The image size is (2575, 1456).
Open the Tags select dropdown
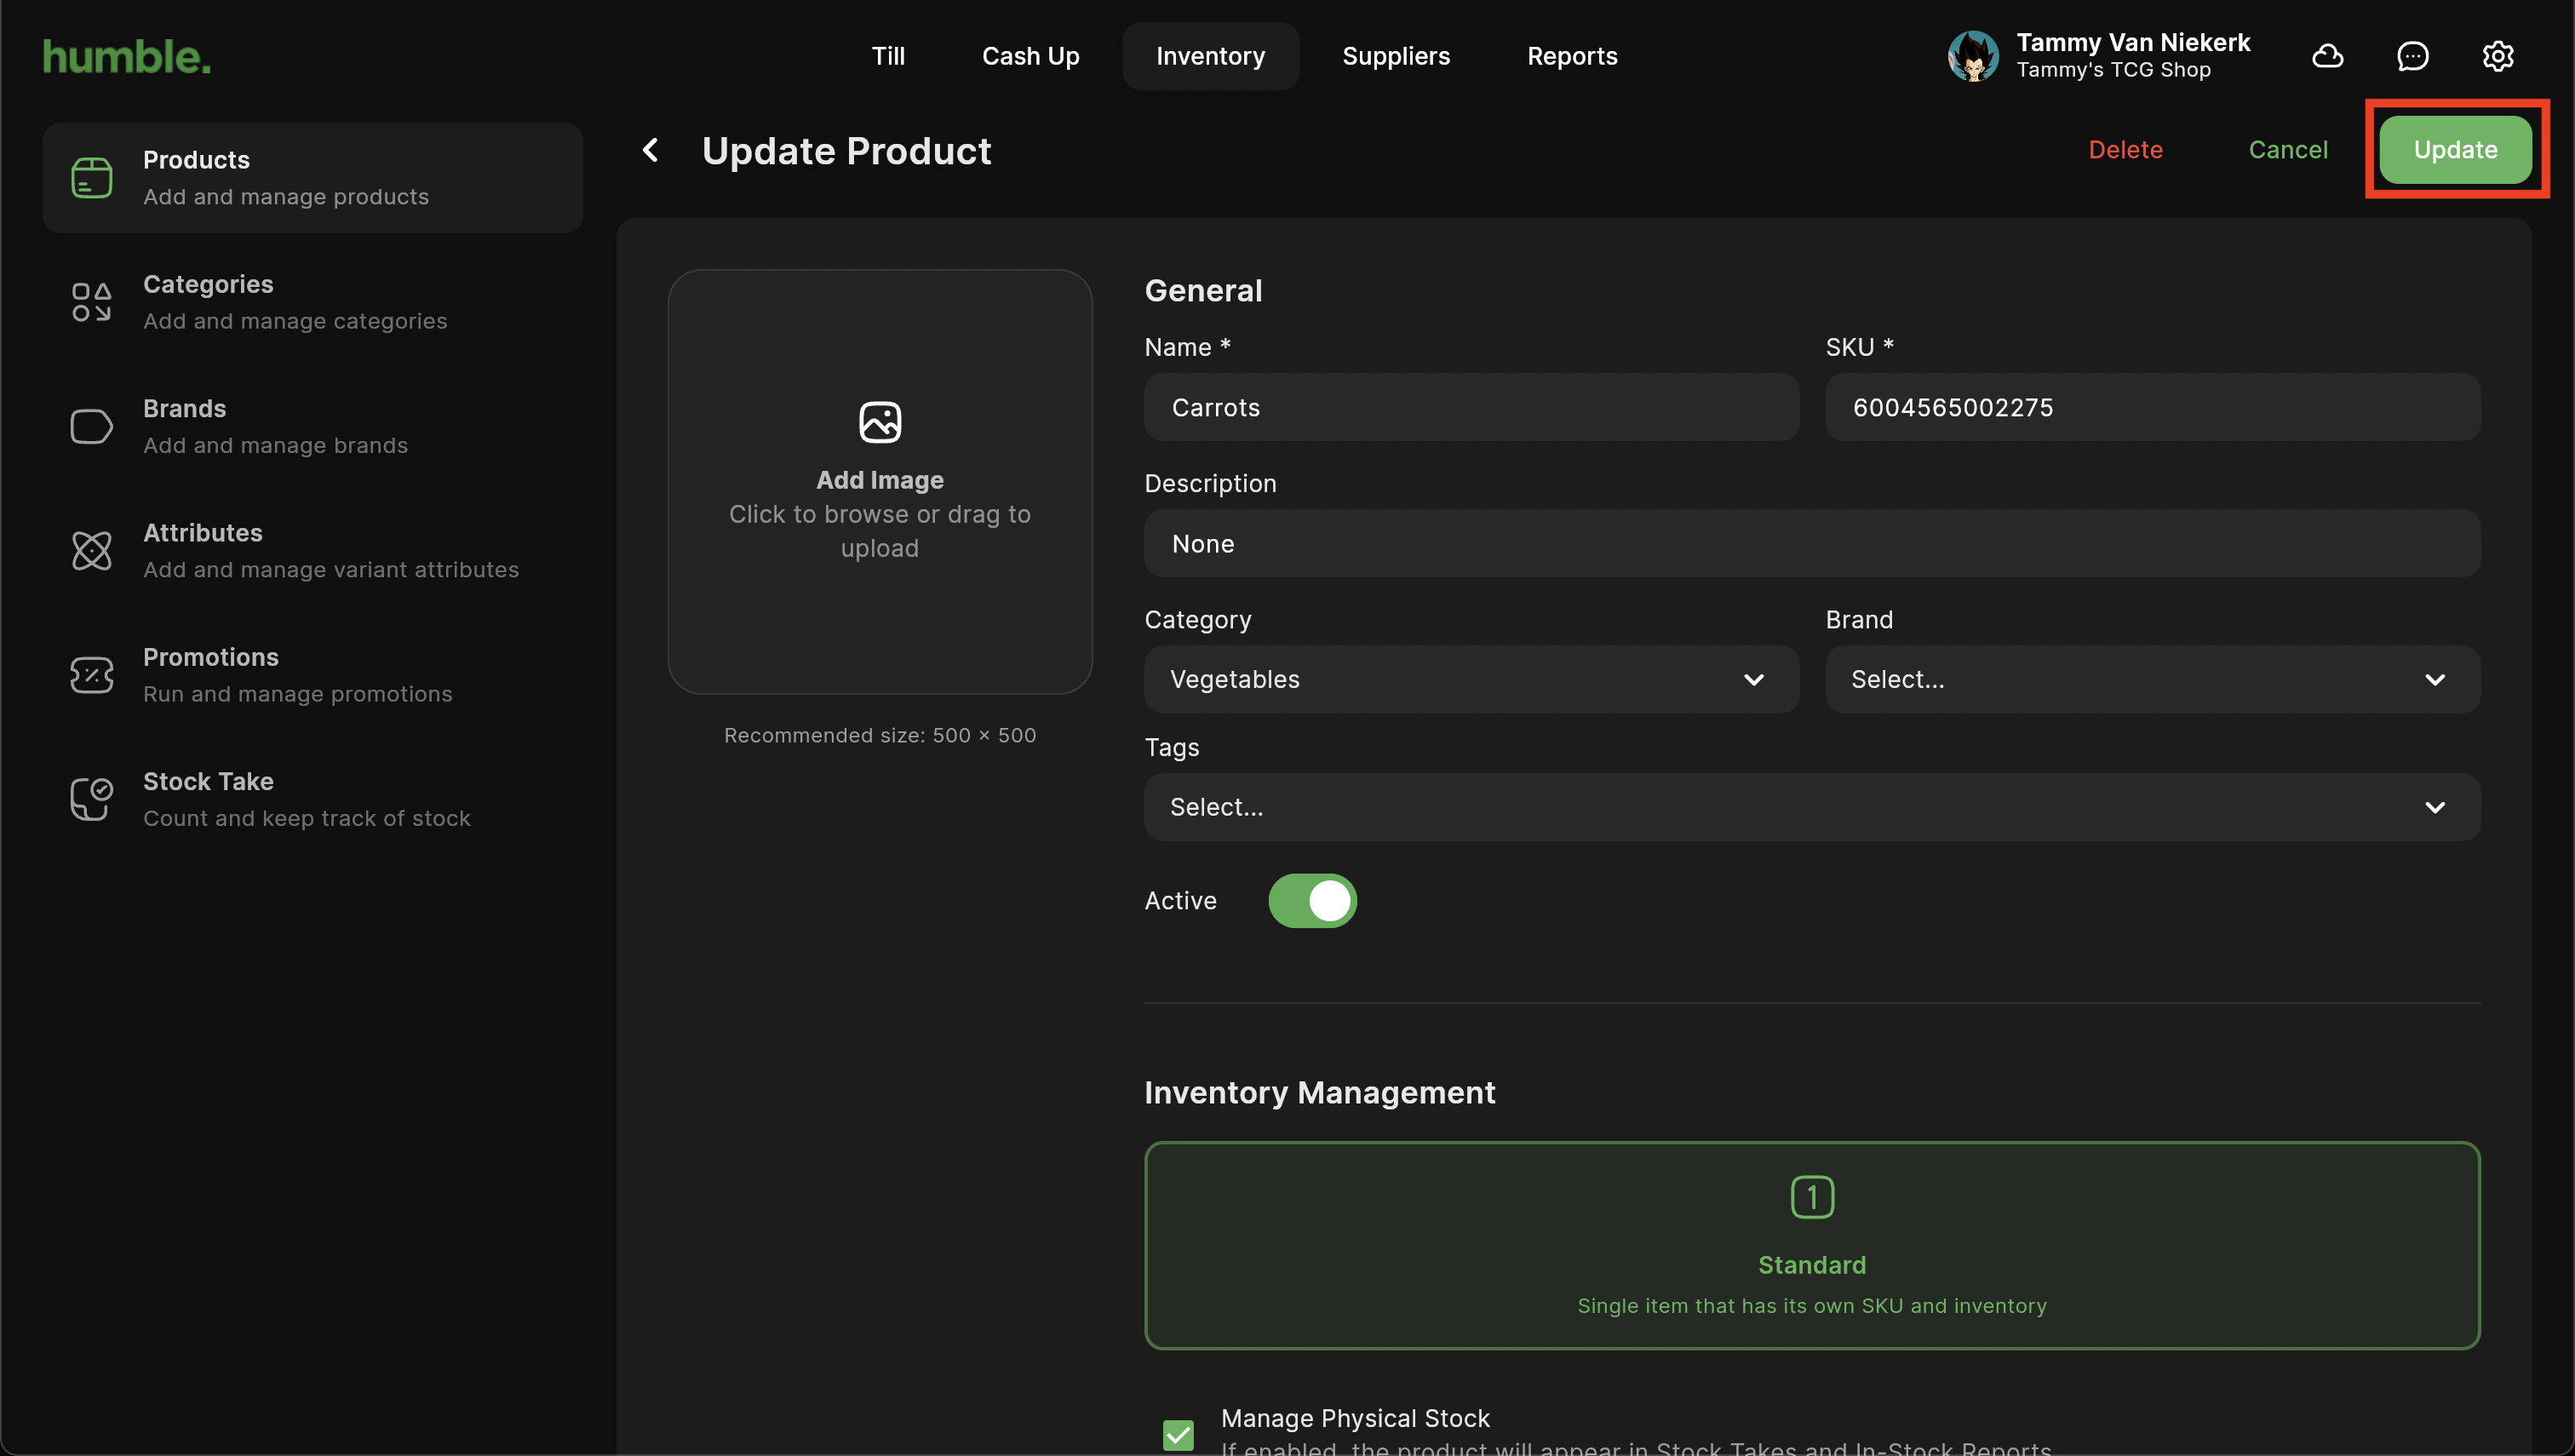pyautogui.click(x=1811, y=807)
